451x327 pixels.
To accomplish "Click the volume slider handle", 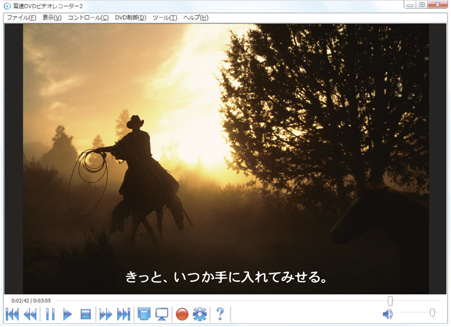I will (432, 312).
